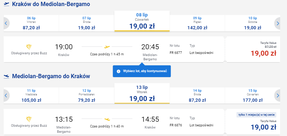The height and width of the screenshot is (136, 287).
Task: Select 06 lip Wtorek outbound date tab
Action: pyautogui.click(x=31, y=23)
